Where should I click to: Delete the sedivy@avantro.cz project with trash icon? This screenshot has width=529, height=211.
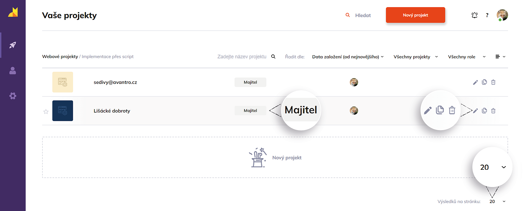493,82
